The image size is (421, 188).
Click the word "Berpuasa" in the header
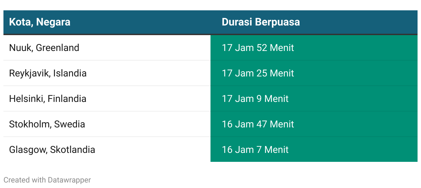point(277,22)
